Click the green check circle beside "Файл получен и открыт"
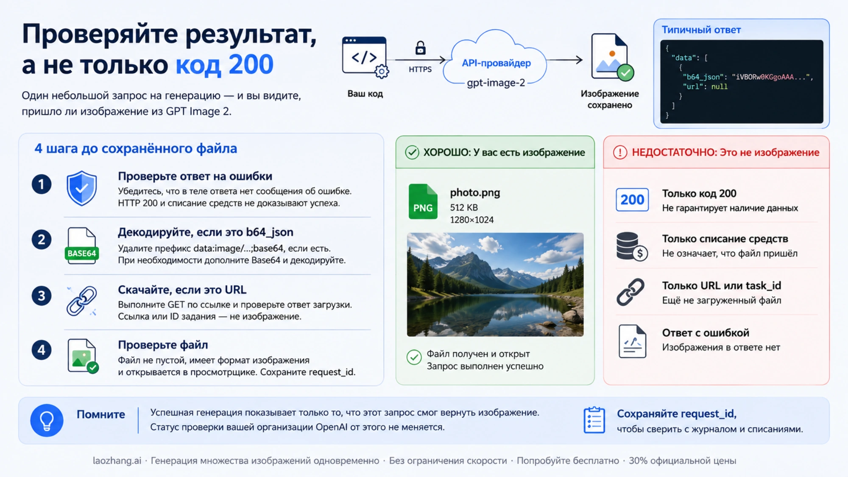Image resolution: width=848 pixels, height=477 pixels. tap(414, 357)
